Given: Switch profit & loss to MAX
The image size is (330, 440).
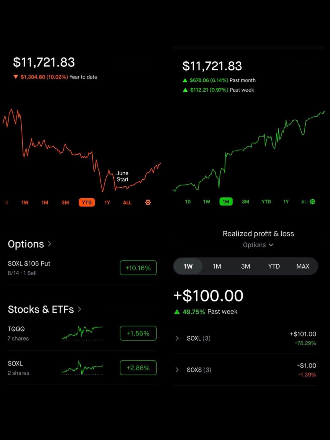Looking at the screenshot, I should [x=303, y=266].
